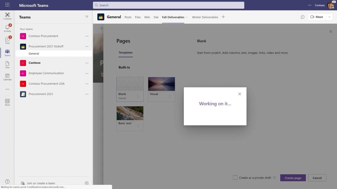
Task: Open the top bar ellipsis settings menu
Action: [x=310, y=5]
